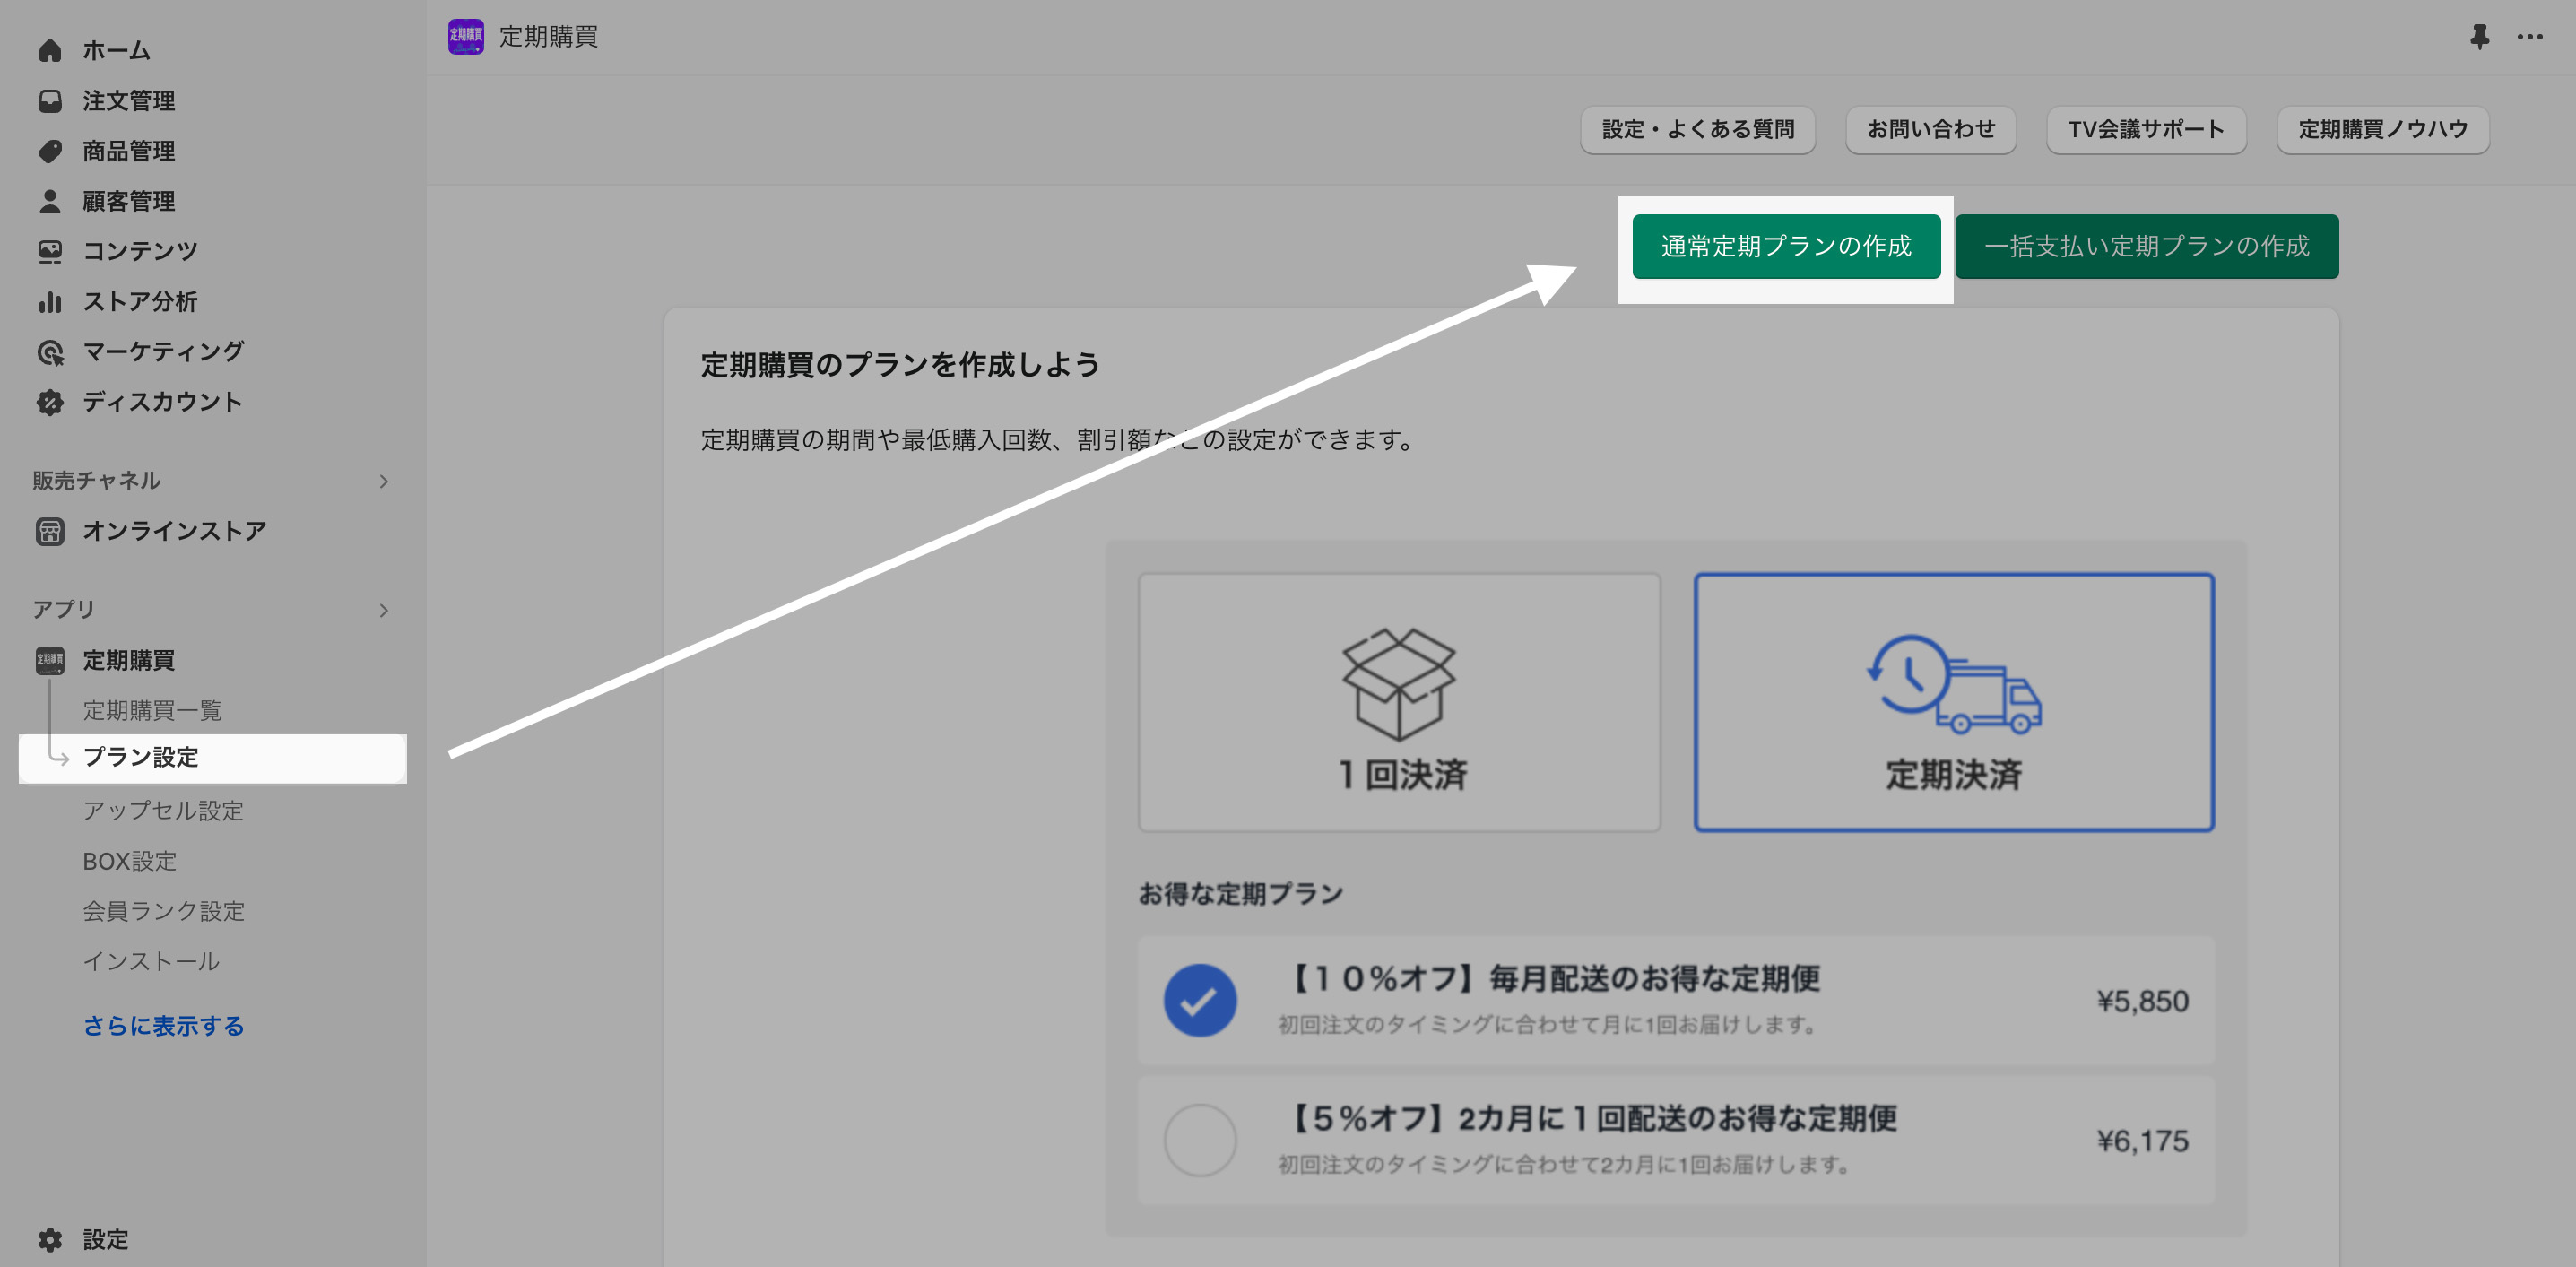Click the settings gear icon in the sidebar
The height and width of the screenshot is (1267, 2576).
point(50,1240)
